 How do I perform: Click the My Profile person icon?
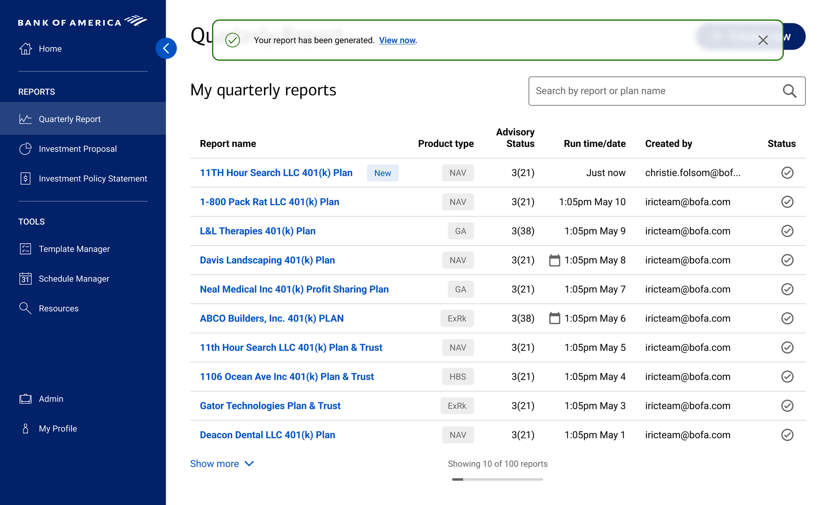pos(25,428)
